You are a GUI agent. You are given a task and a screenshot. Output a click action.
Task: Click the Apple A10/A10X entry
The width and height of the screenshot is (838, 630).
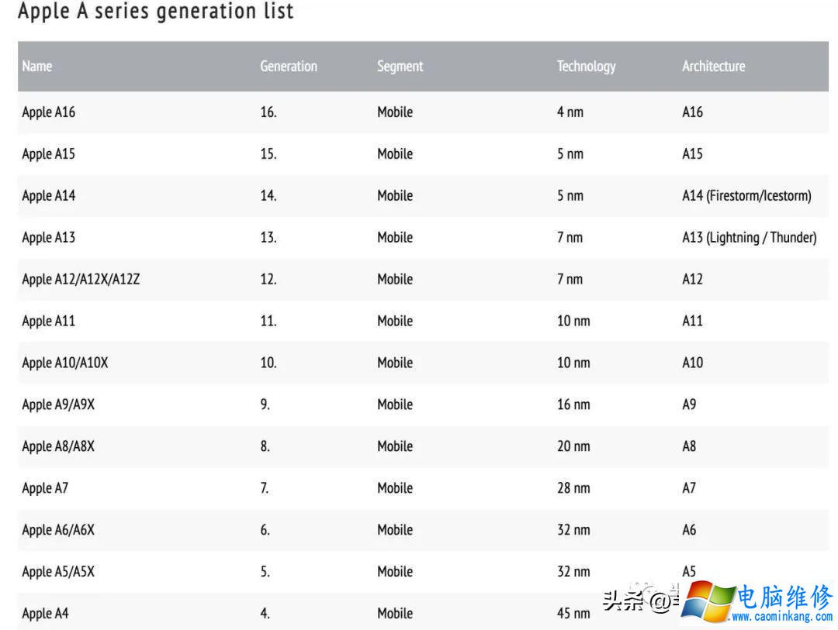coord(65,363)
